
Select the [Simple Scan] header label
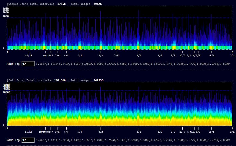tap(17, 4)
